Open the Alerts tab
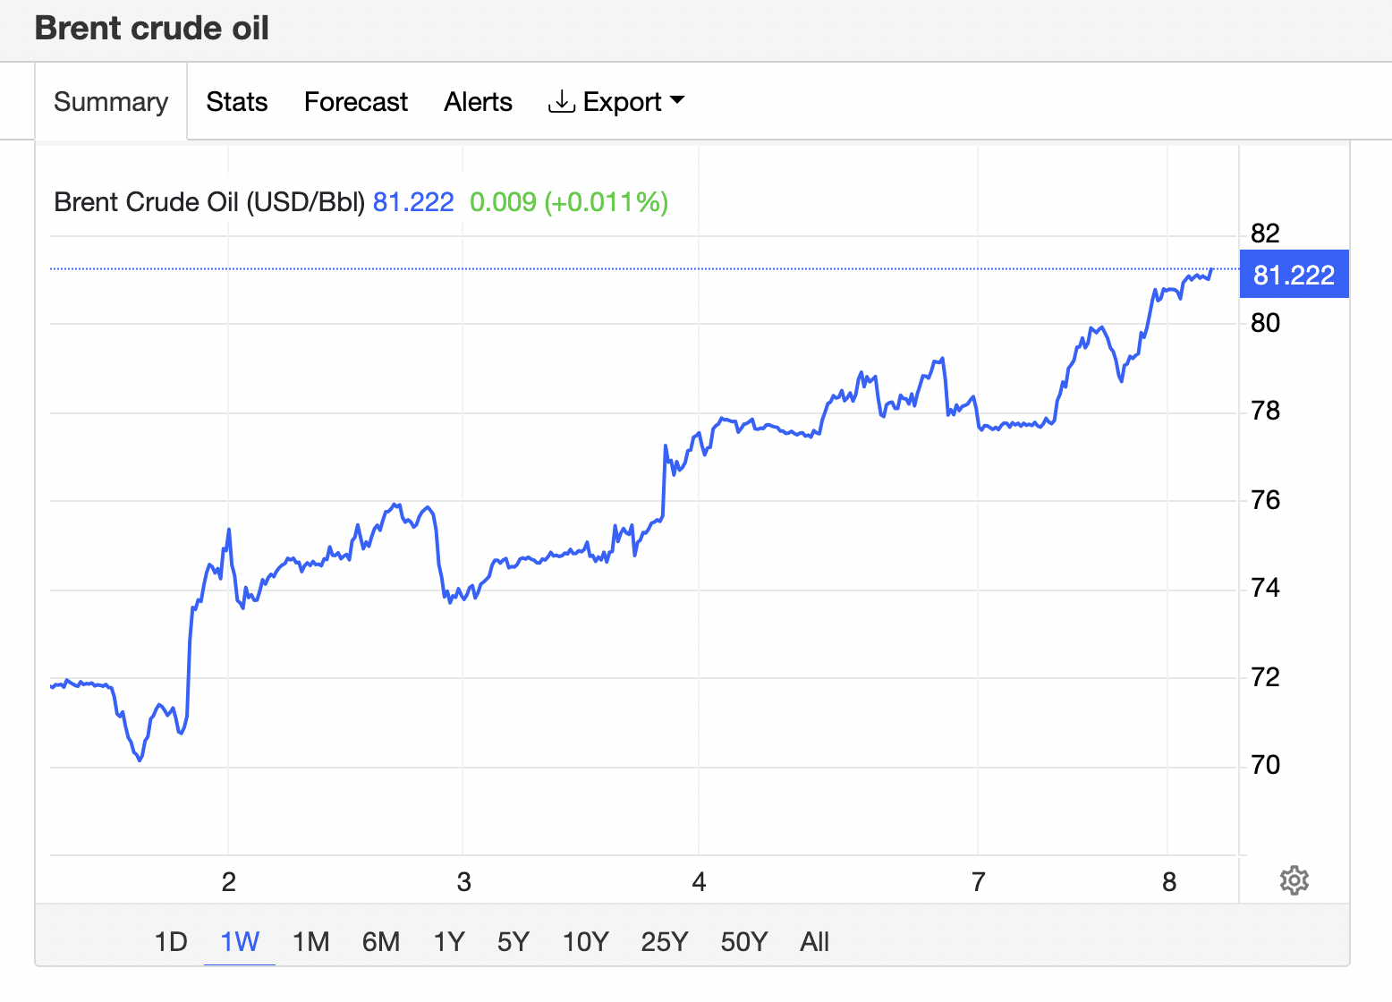1392x1002 pixels. coord(479,102)
